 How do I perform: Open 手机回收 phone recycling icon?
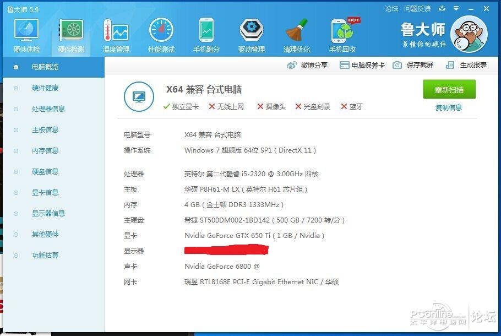pyautogui.click(x=342, y=35)
